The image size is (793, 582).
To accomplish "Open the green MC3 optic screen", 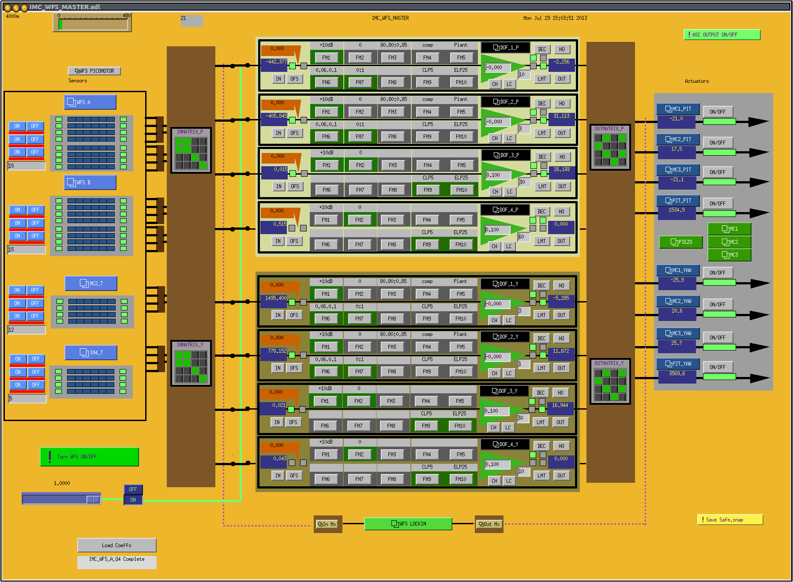I will click(729, 255).
